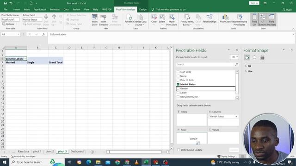Open the PivotTable Options dropdown
This screenshot has width=296, height=166.
[10, 24]
